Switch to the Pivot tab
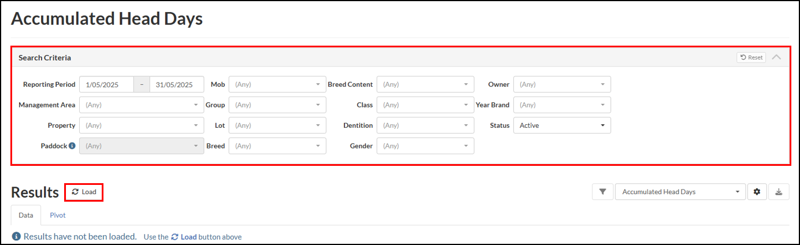This screenshot has height=245, width=800. point(58,215)
